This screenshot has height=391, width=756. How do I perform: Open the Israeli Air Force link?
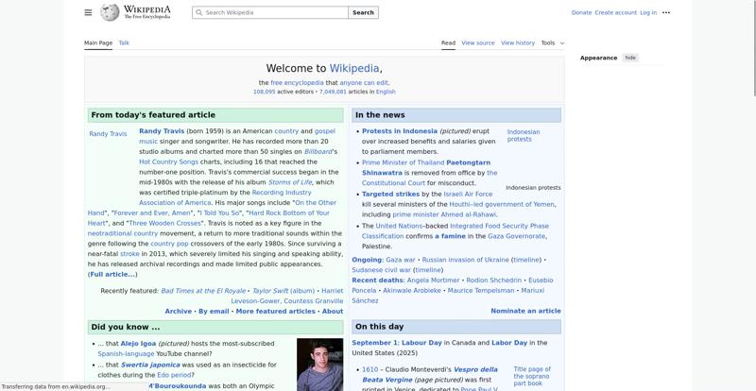(x=468, y=194)
